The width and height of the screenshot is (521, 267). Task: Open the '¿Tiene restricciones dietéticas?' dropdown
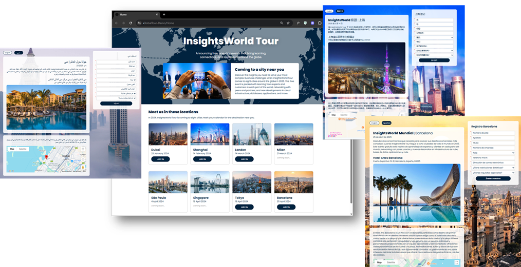493,168
